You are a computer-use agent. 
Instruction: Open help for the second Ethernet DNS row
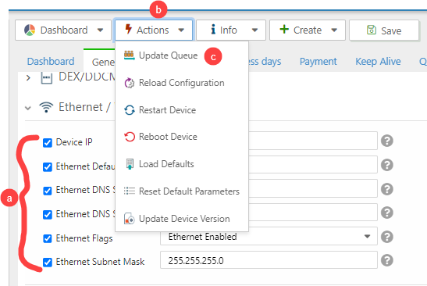386,213
